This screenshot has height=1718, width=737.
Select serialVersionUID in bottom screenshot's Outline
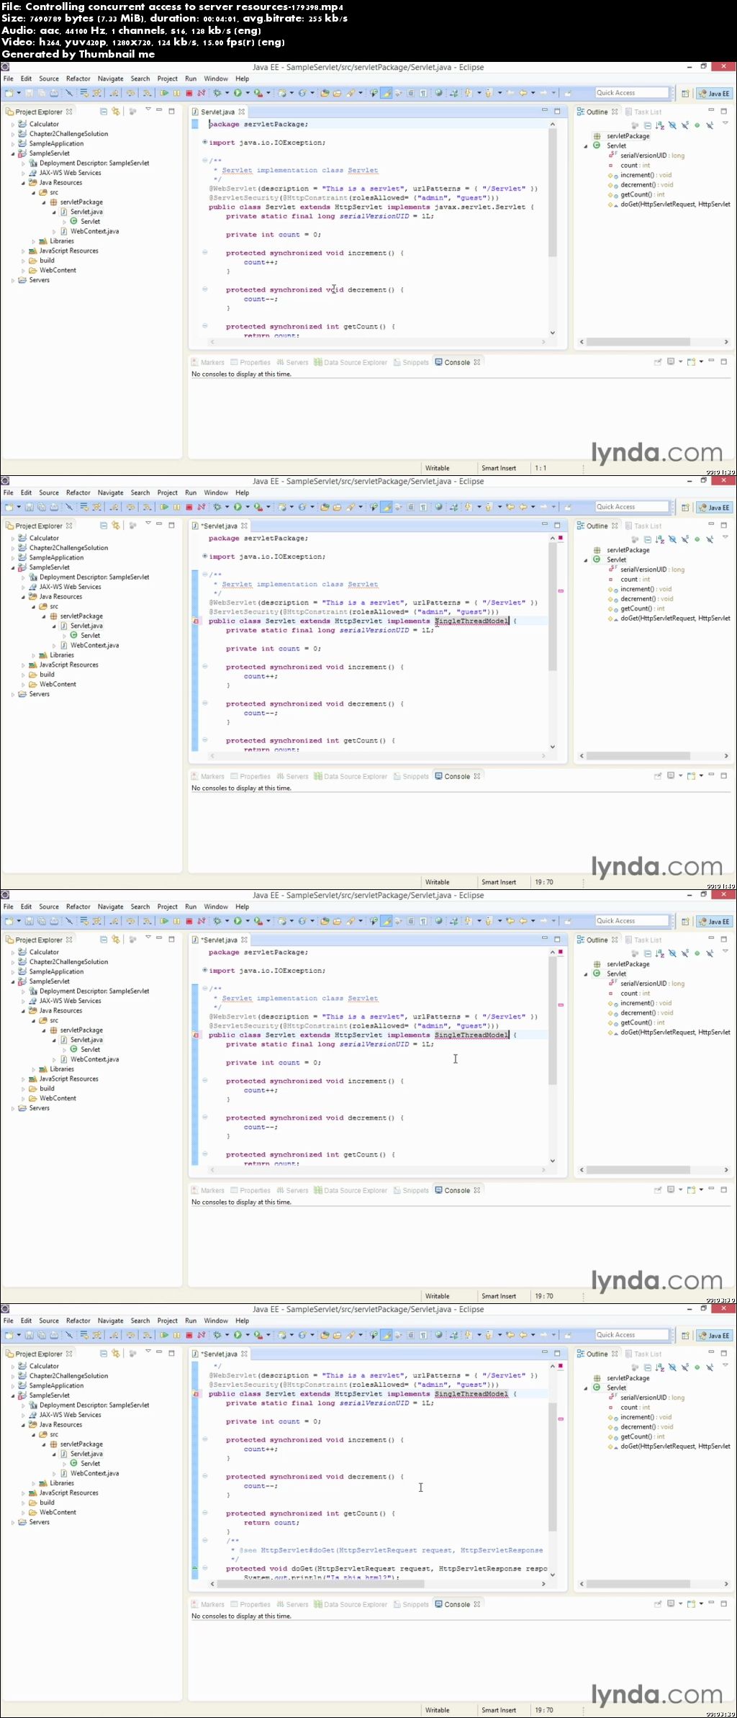[x=652, y=1398]
